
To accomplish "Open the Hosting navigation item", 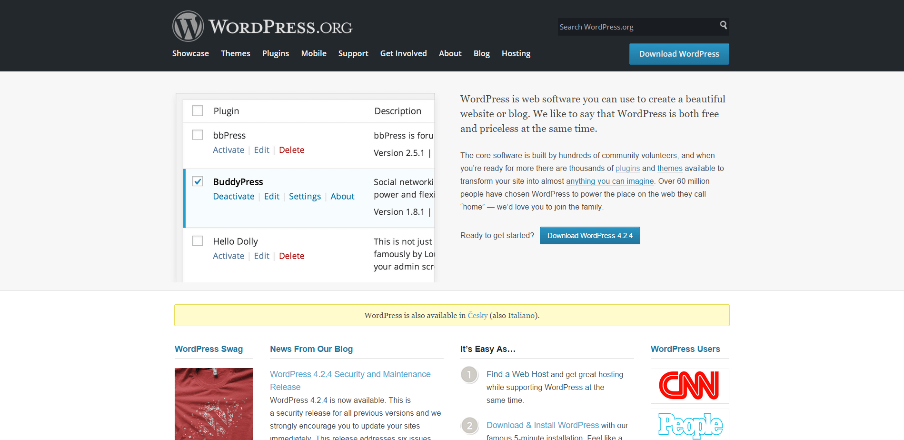I will click(516, 53).
